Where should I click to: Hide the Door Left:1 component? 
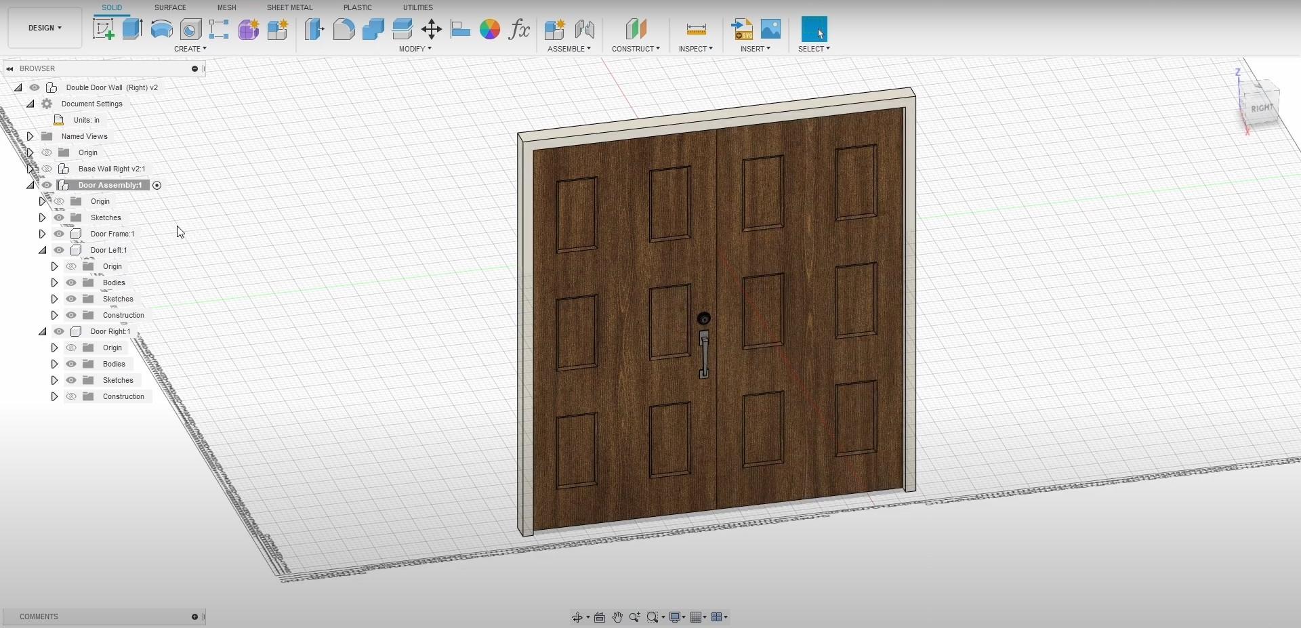(59, 250)
